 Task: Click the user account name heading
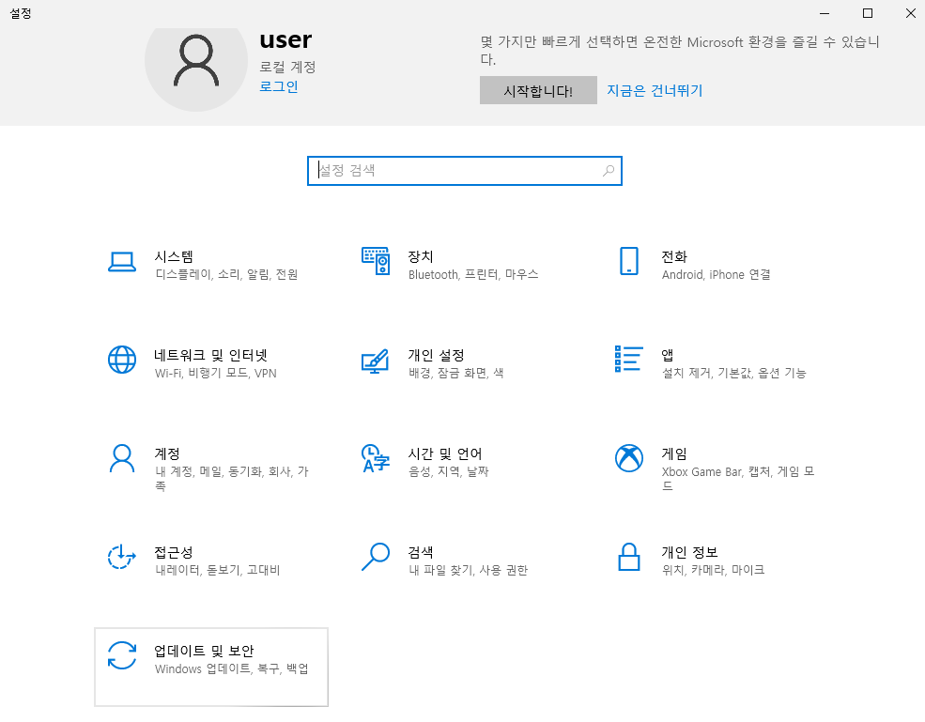[x=285, y=40]
